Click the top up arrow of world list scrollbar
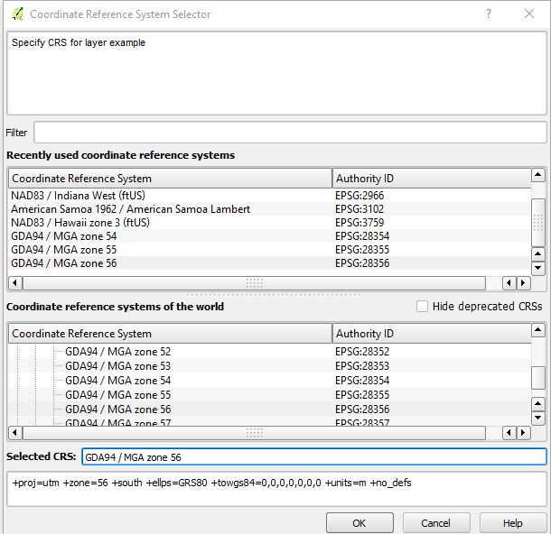 pyautogui.click(x=538, y=330)
